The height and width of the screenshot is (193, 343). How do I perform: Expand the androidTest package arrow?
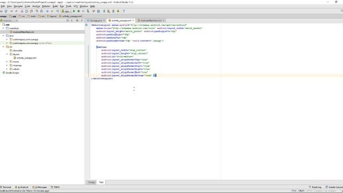point(7,43)
